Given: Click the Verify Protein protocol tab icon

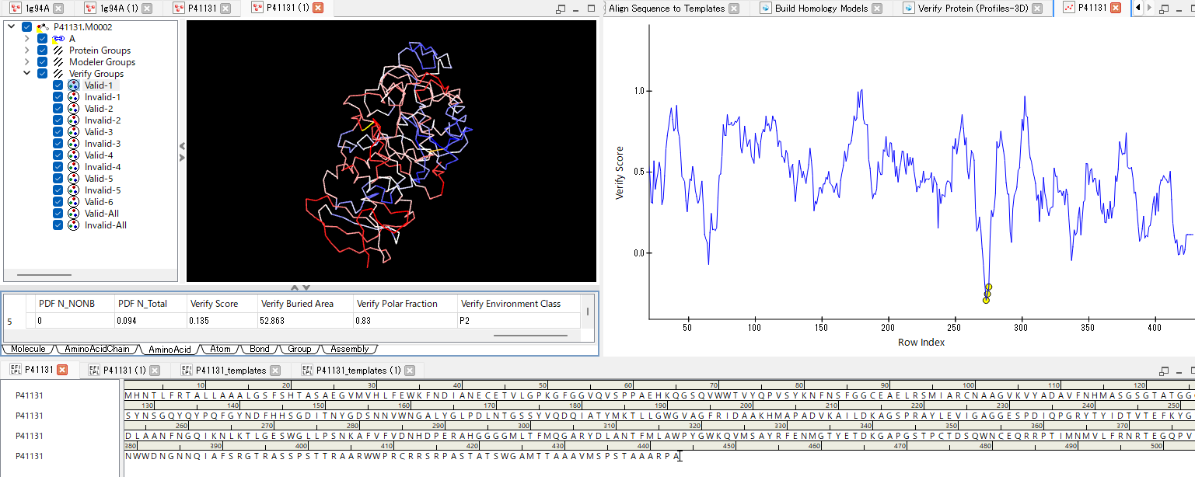Looking at the screenshot, I should coord(908,9).
